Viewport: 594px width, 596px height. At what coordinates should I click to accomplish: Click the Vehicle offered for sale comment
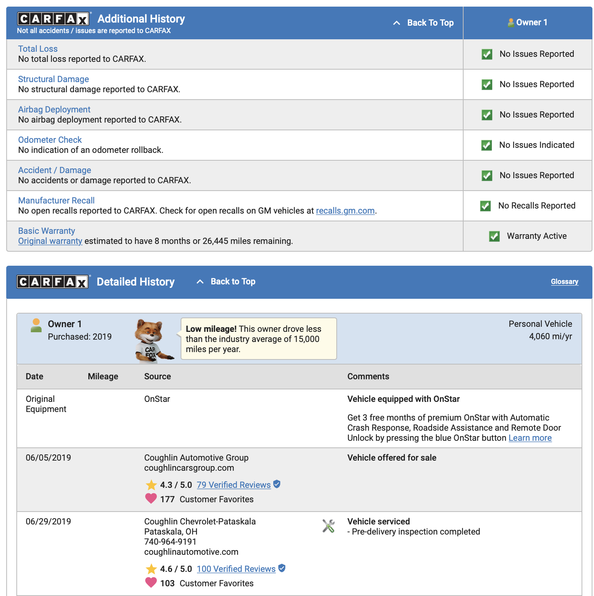[392, 458]
